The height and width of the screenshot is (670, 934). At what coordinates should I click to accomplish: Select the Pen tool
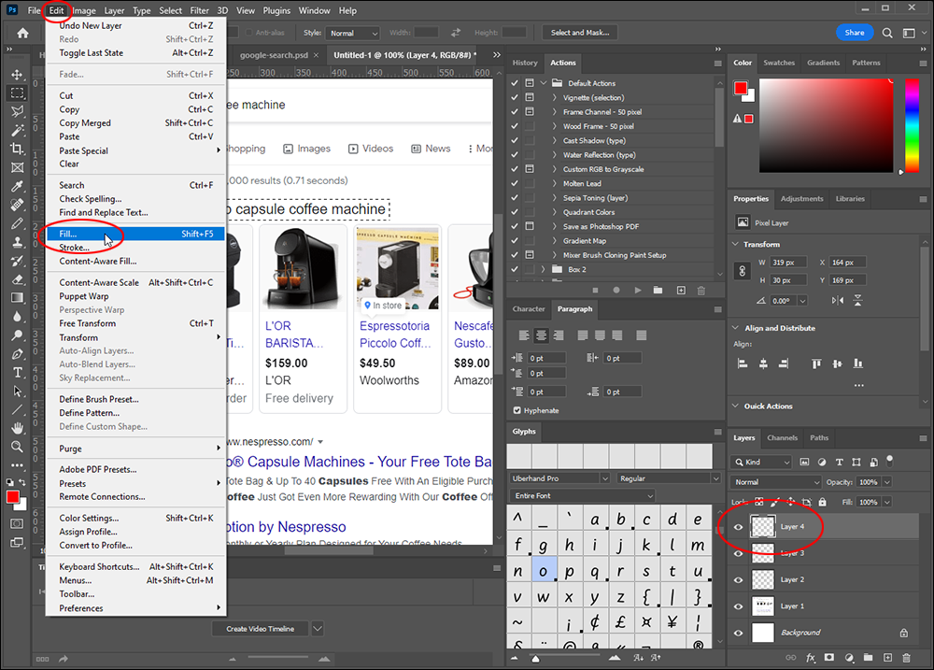click(17, 354)
